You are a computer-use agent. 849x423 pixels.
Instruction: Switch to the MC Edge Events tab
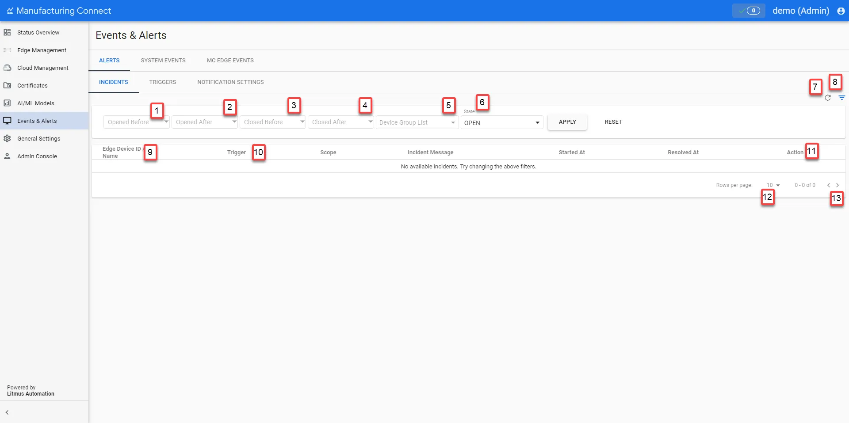point(230,61)
